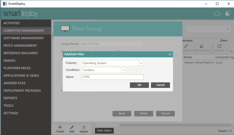The width and height of the screenshot is (234, 135).
Task: Click the Create plus icon
Action: 60,127
